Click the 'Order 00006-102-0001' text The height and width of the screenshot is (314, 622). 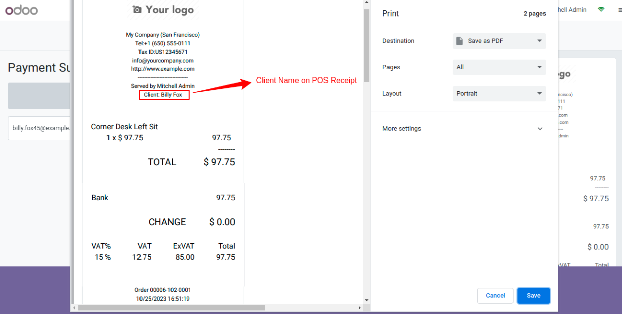[x=163, y=290]
